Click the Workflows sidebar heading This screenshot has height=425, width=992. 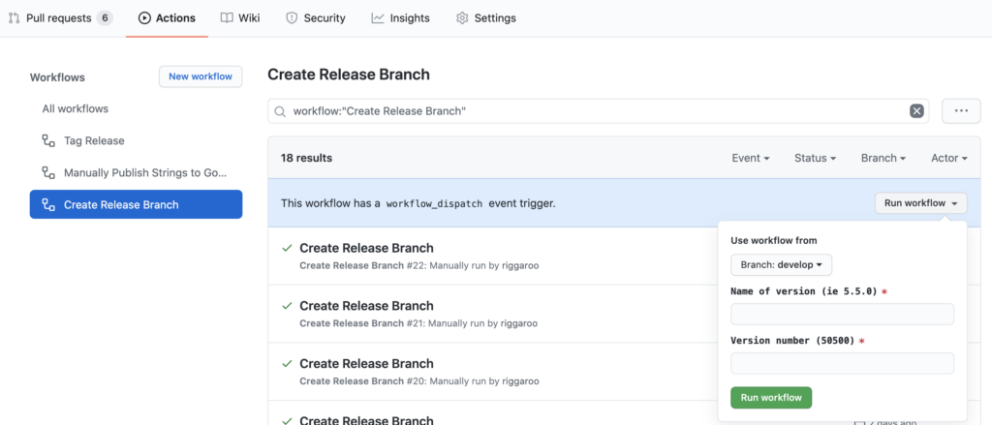coord(57,77)
